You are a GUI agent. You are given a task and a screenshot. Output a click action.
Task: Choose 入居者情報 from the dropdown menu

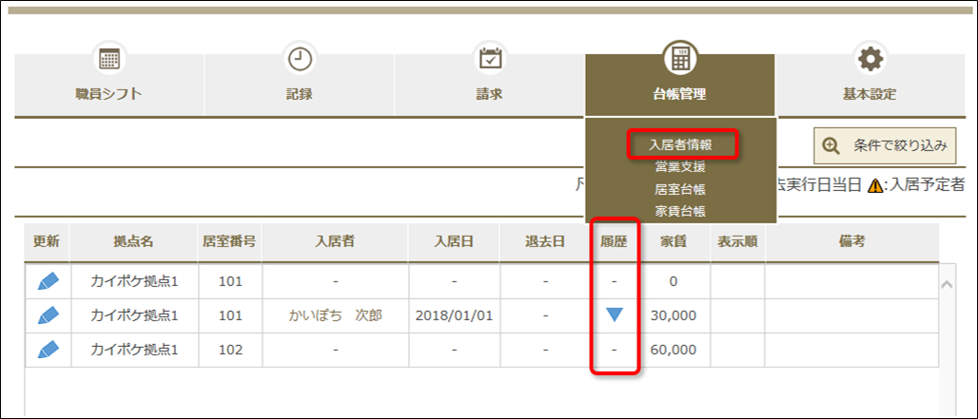[x=680, y=144]
